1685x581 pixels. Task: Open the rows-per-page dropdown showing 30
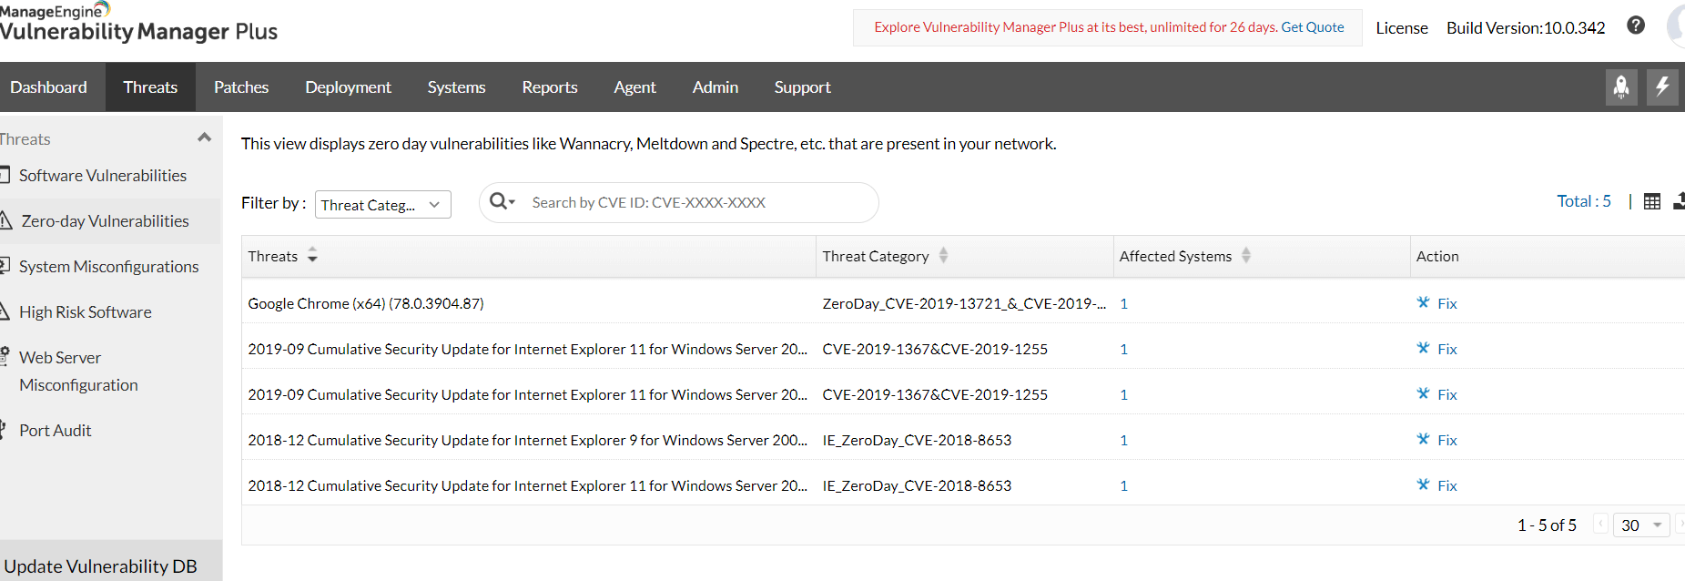(1641, 525)
